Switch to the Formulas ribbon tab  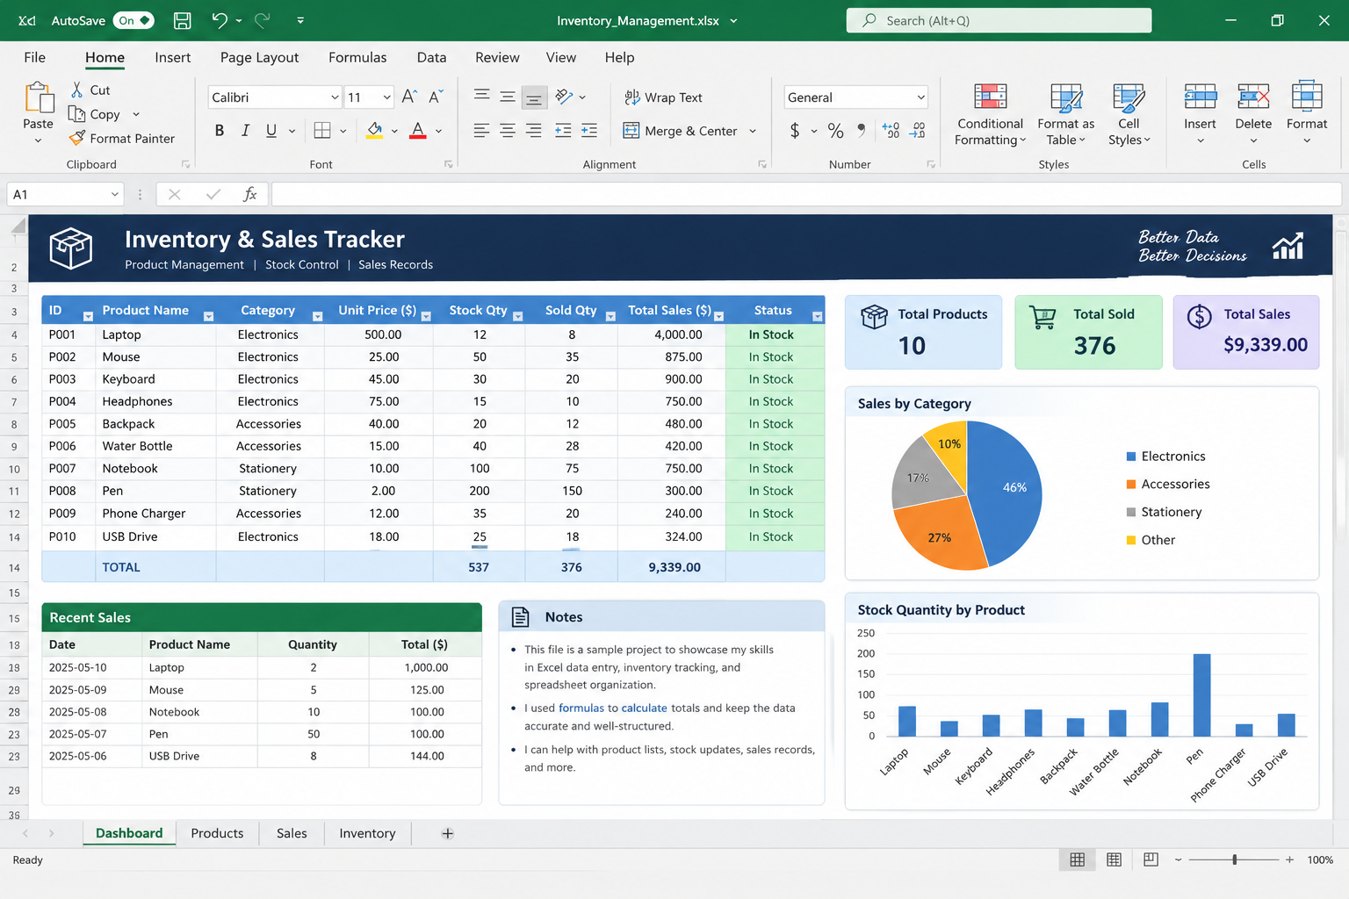(x=357, y=57)
